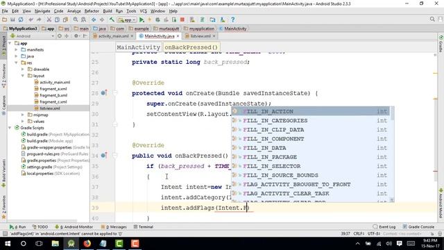Screen dimensions: 444x250
Task: Open the Messages tool window
Action: (x=114, y=227)
